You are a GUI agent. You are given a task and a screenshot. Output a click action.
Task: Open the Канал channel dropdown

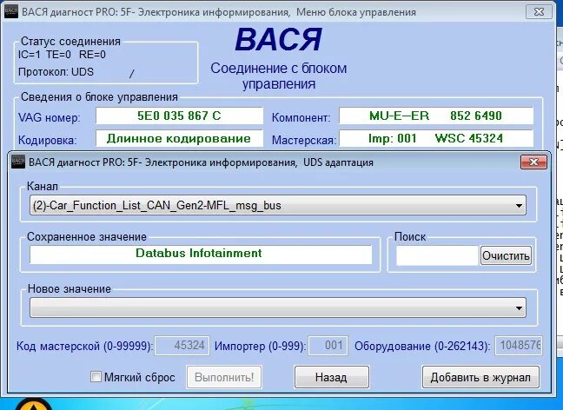tap(277, 205)
